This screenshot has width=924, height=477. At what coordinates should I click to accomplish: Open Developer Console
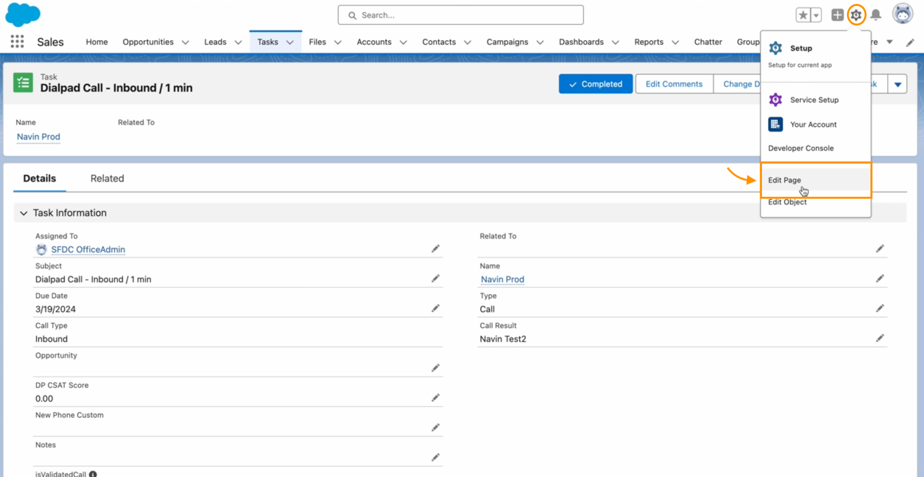[815, 148]
